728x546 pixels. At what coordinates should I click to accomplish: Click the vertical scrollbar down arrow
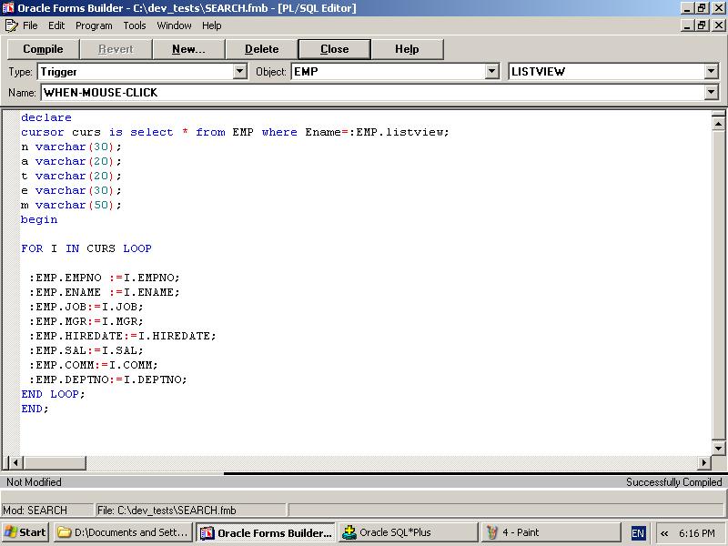719,448
